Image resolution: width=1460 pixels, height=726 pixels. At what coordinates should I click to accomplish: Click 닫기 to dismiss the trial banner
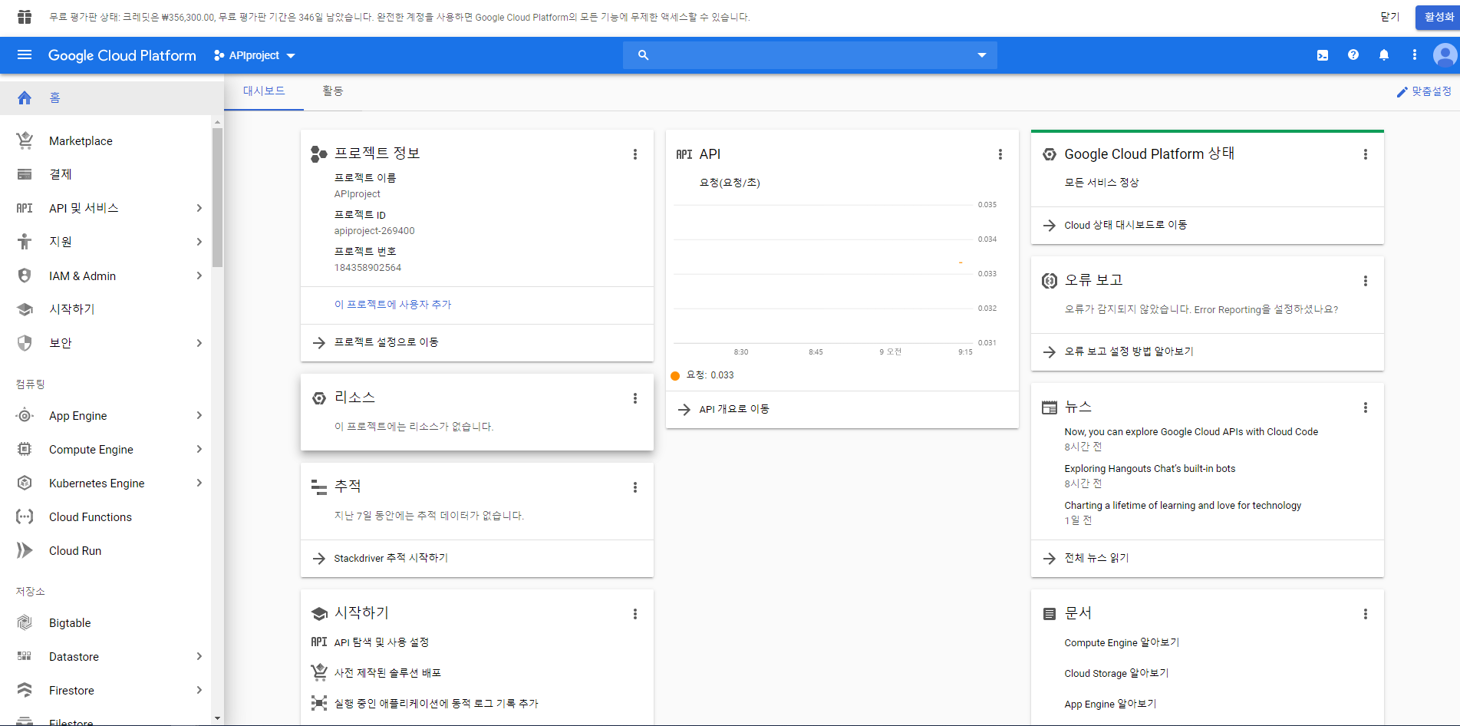coord(1390,17)
